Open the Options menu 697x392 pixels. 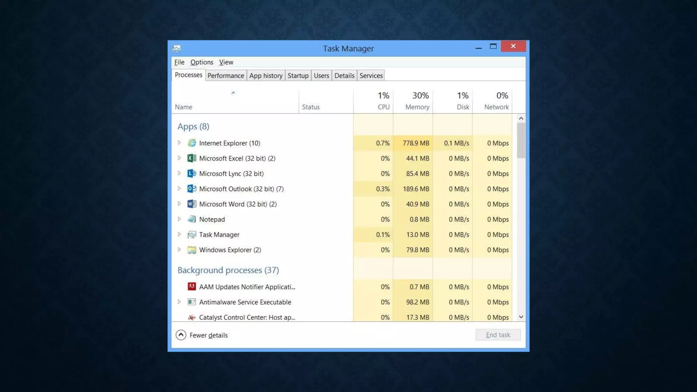pyautogui.click(x=201, y=62)
